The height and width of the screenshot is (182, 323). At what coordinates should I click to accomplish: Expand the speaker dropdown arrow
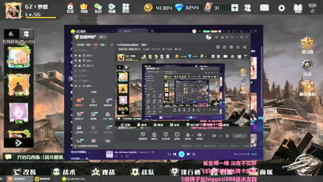204,135
